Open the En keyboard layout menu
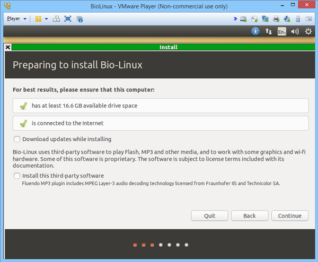 click(x=282, y=31)
